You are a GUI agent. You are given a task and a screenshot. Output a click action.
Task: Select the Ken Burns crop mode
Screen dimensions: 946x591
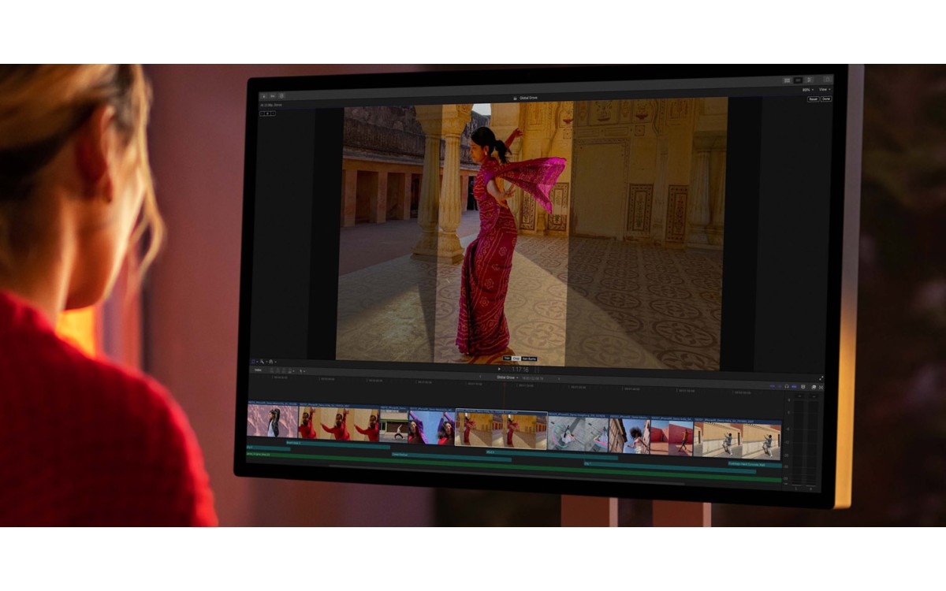tap(529, 359)
